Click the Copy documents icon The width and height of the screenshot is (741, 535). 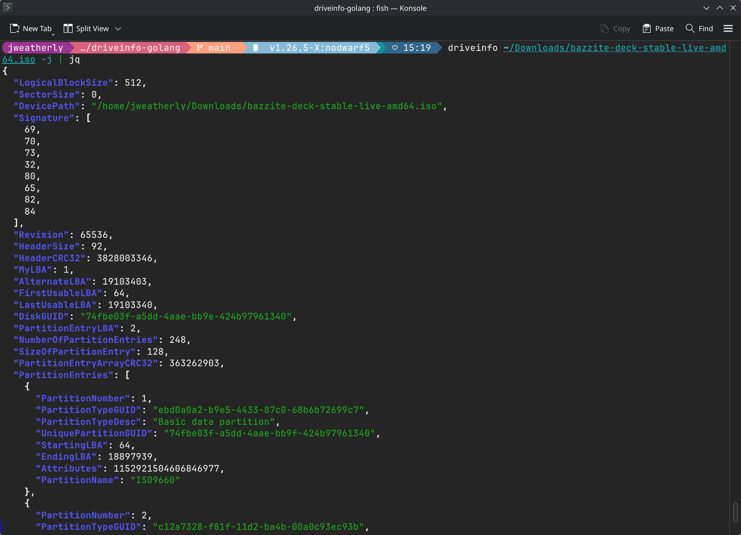pyautogui.click(x=605, y=29)
